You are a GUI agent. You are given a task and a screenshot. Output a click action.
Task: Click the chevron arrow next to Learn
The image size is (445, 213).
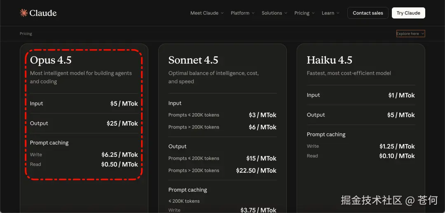pos(338,13)
